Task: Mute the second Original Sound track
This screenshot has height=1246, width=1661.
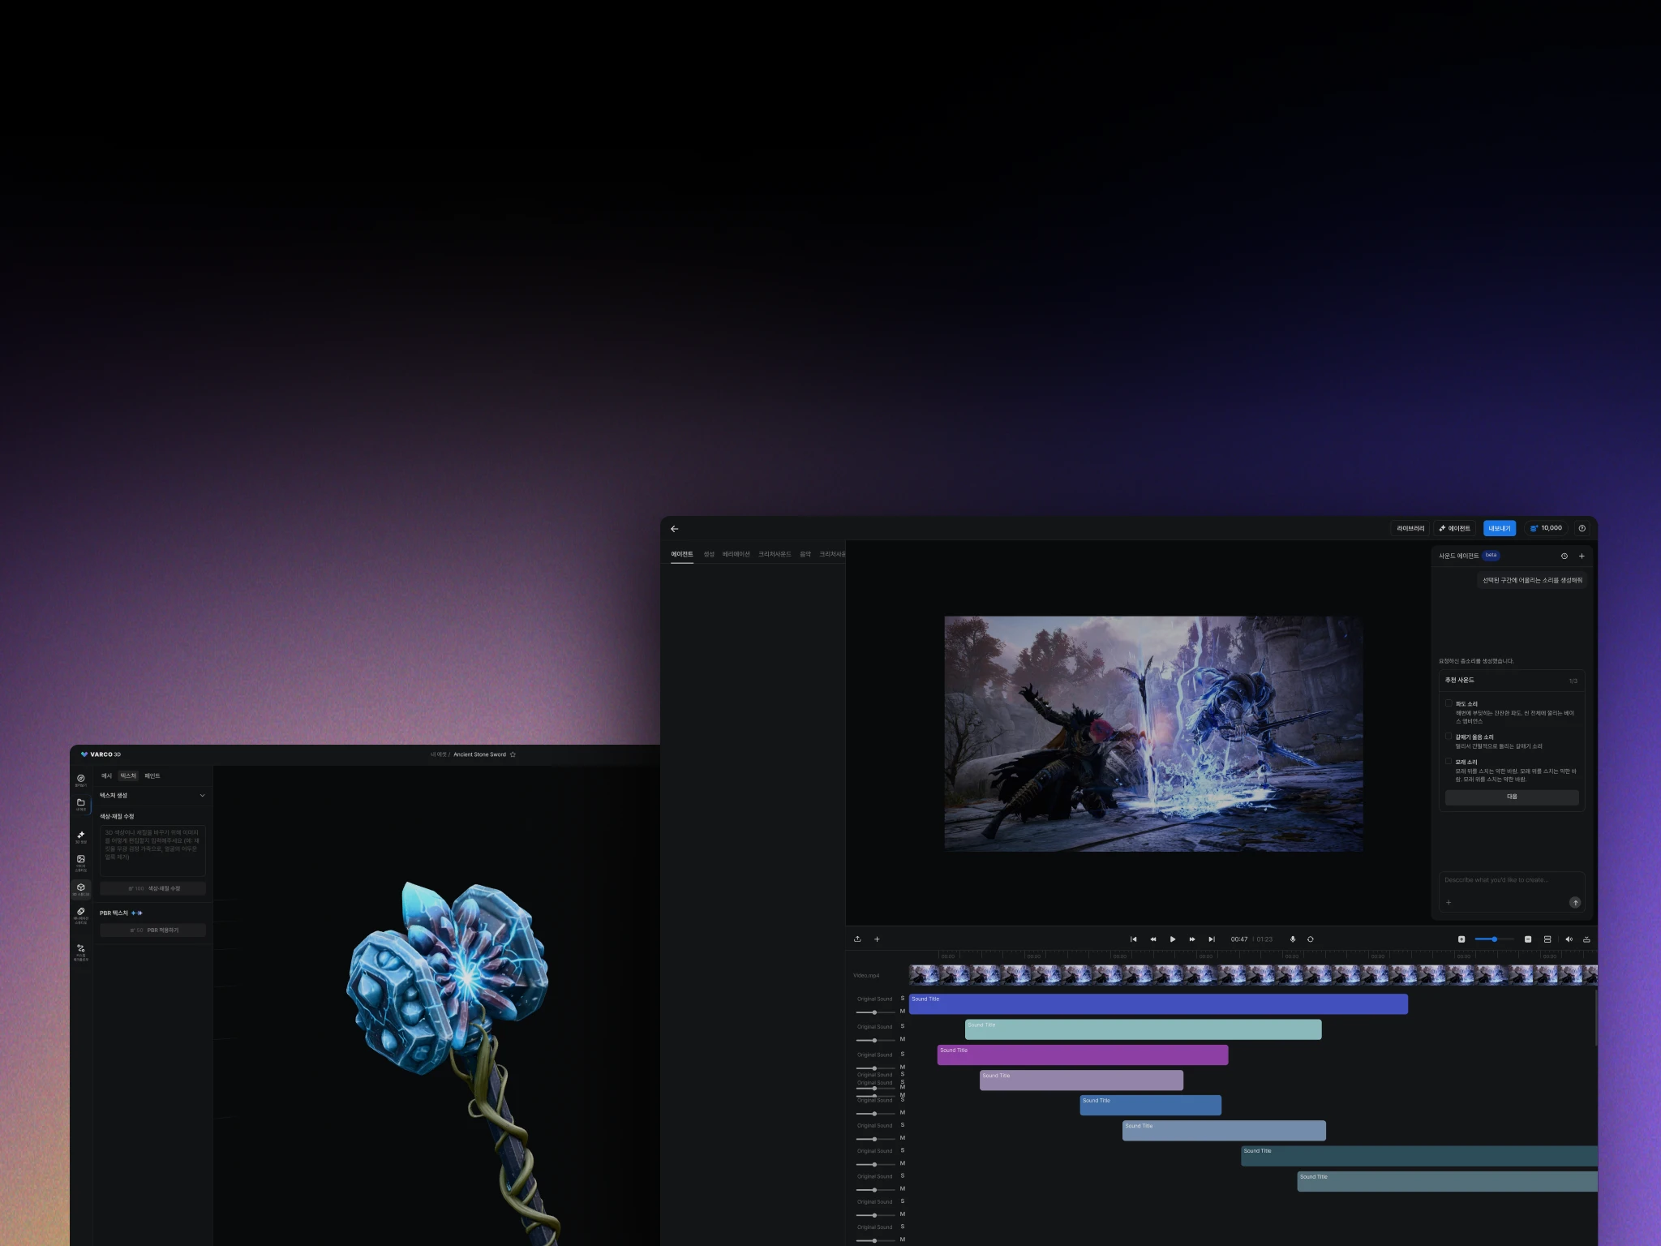Action: pyautogui.click(x=903, y=1039)
